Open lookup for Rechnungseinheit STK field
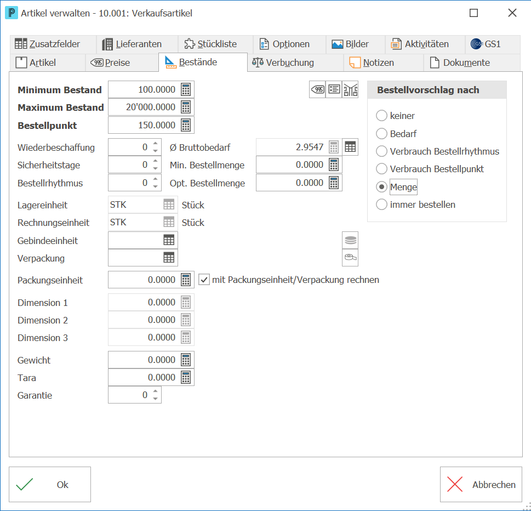531x511 pixels. tap(169, 222)
